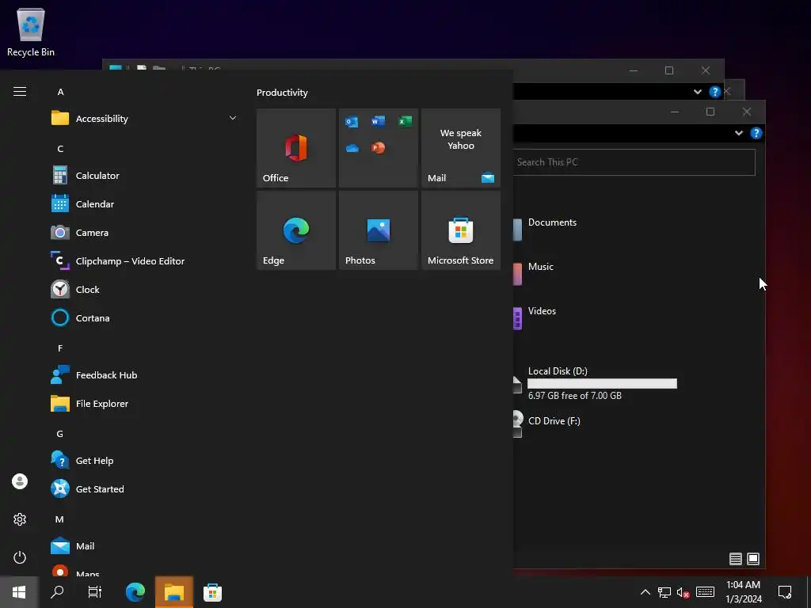Open Mail from the app list
The image size is (811, 608).
[x=145, y=546]
